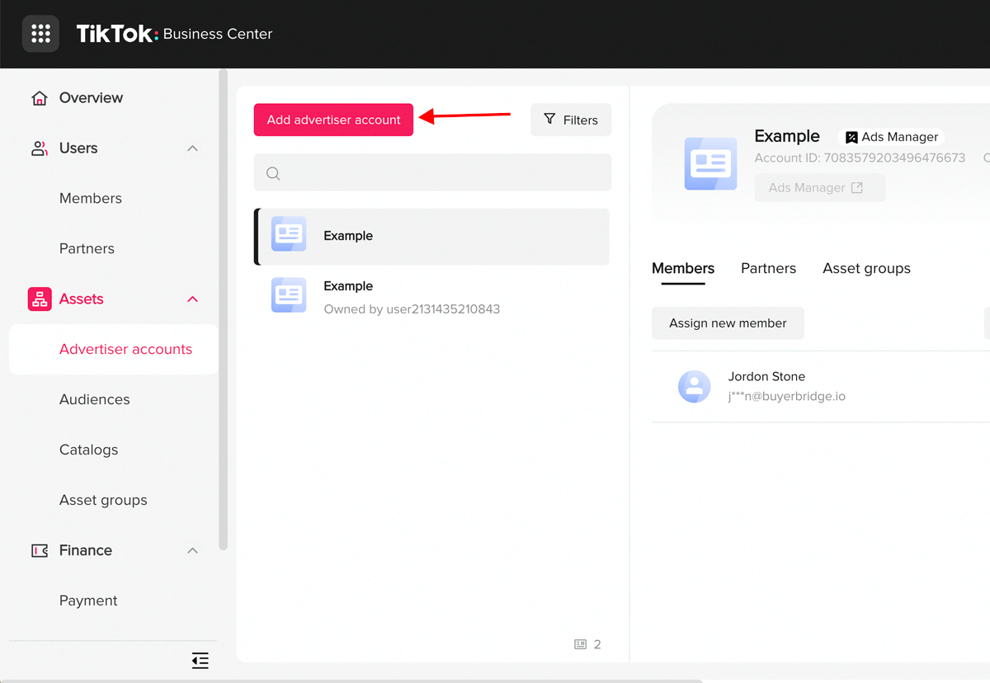Switch to the Members tab
Viewport: 990px width, 683px height.
[x=683, y=269]
